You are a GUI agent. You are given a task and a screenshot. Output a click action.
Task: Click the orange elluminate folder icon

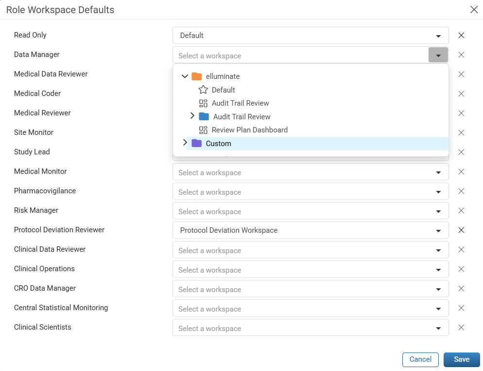coord(196,76)
